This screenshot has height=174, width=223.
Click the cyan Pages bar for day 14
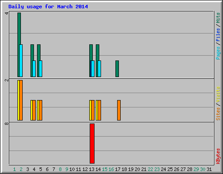[99, 69]
